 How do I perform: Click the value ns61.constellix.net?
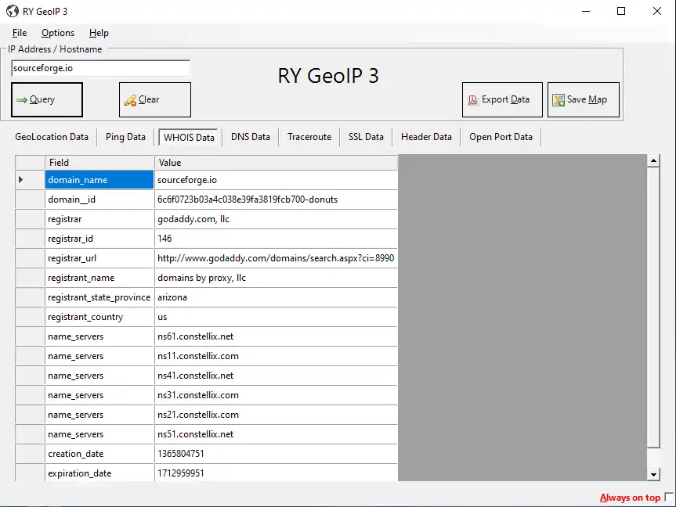point(276,336)
